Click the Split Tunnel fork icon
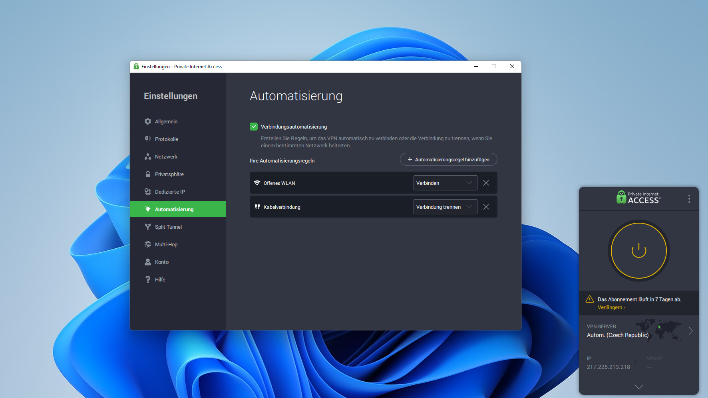The width and height of the screenshot is (708, 398). click(148, 227)
